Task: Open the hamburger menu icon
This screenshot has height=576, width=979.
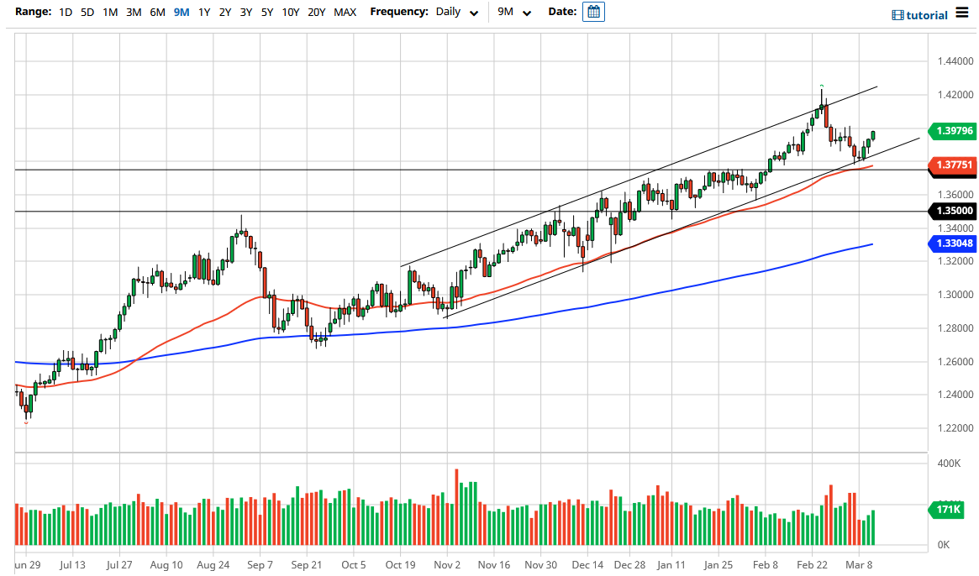Action: click(962, 13)
